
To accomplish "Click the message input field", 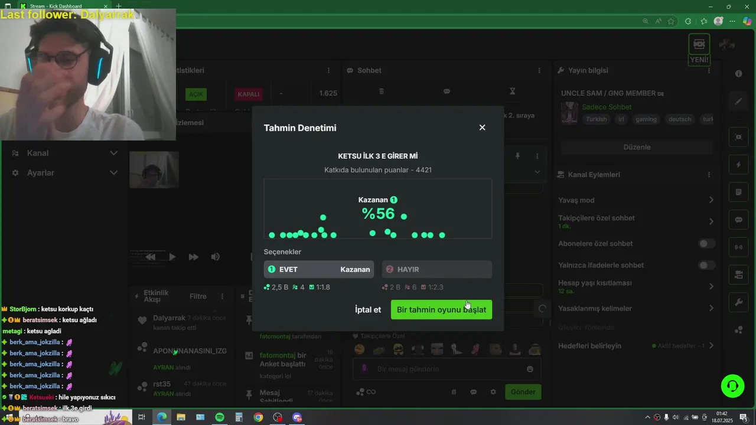I will coord(446,369).
